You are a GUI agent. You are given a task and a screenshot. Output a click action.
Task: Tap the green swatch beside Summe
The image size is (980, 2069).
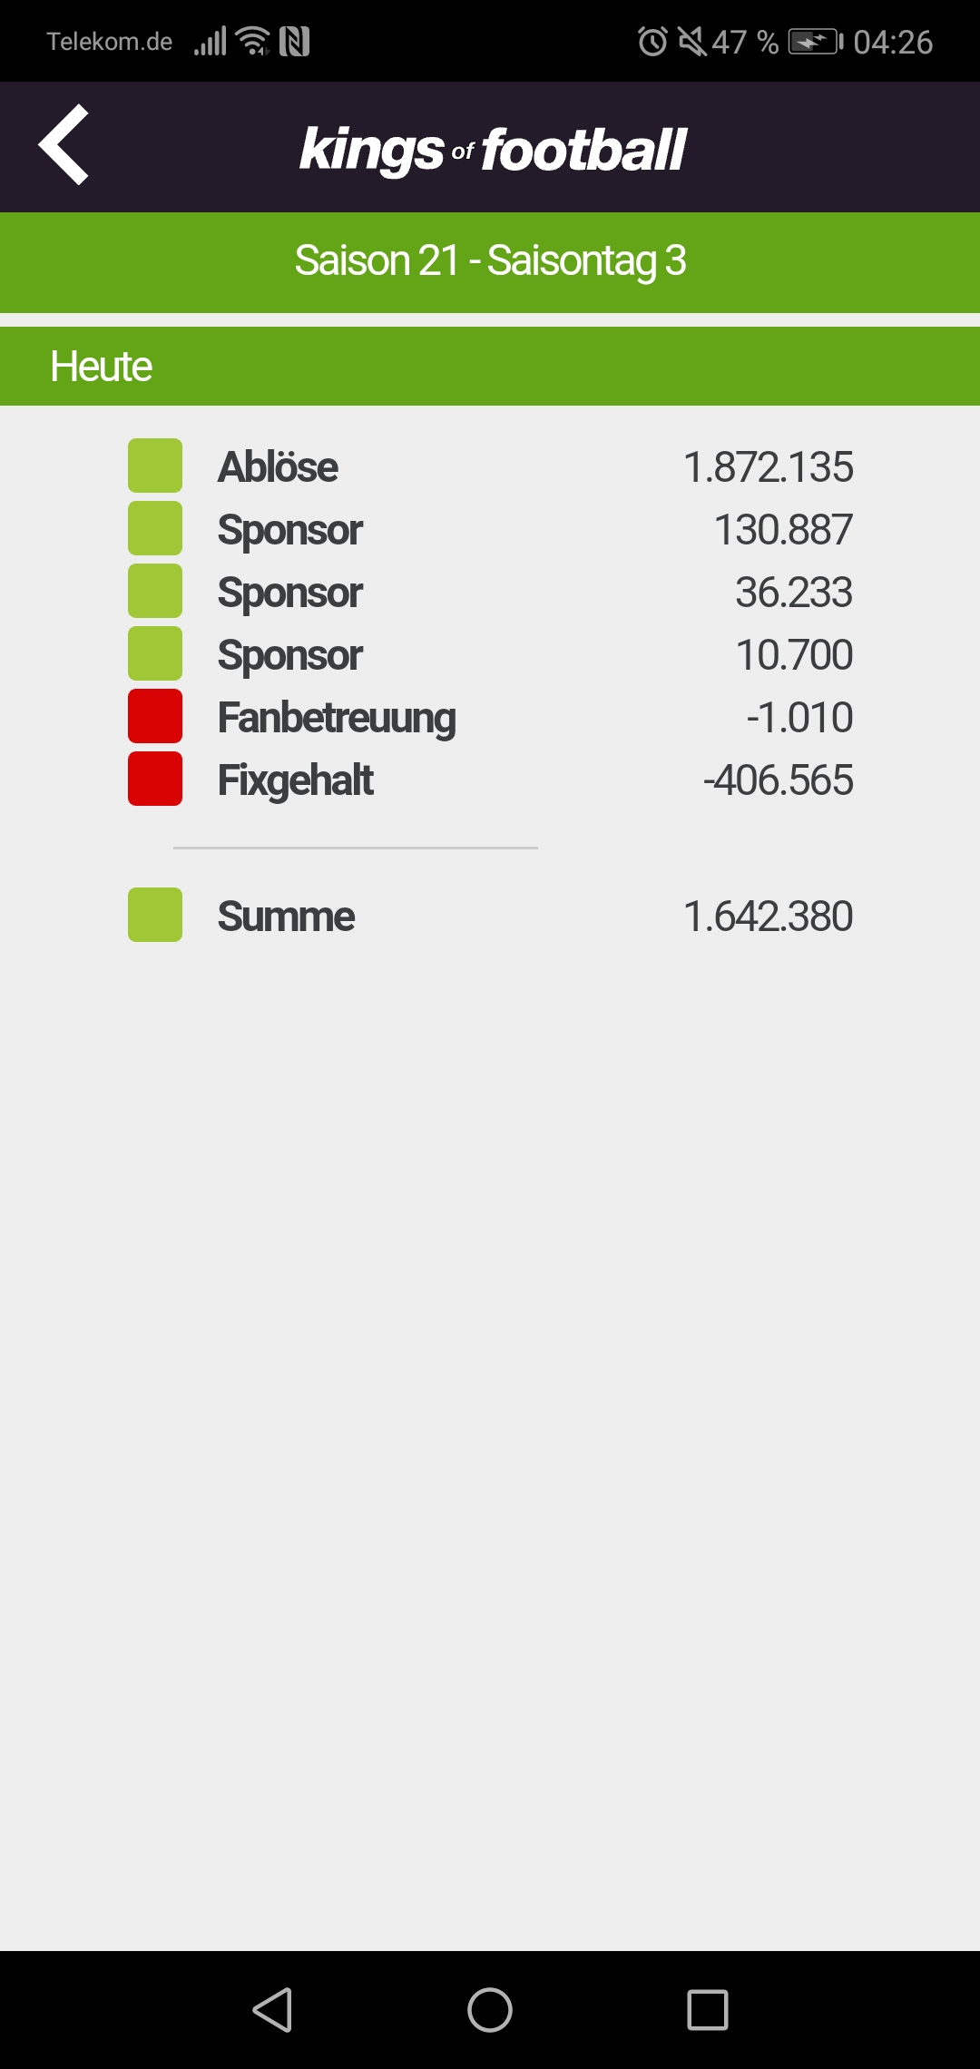click(x=155, y=915)
